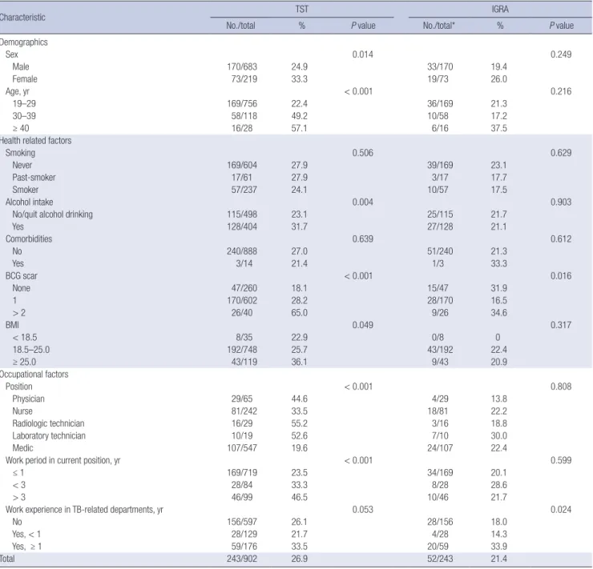593x569 pixels.
Task: Click 'Work period in current position, yr'
Action: pos(63,461)
